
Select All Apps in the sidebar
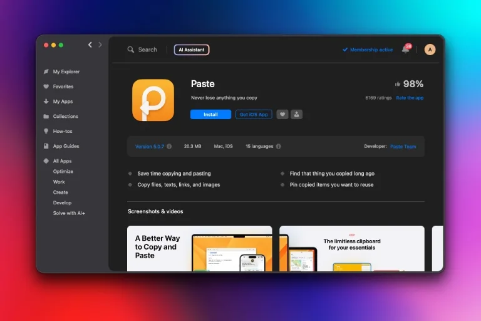(x=62, y=161)
